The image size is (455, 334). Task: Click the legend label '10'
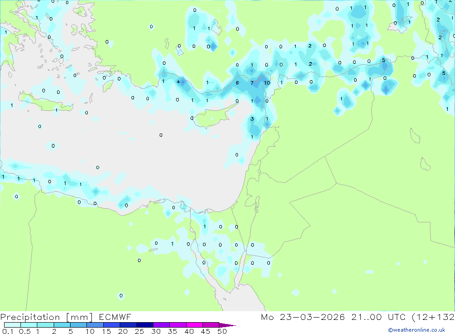(x=90, y=331)
